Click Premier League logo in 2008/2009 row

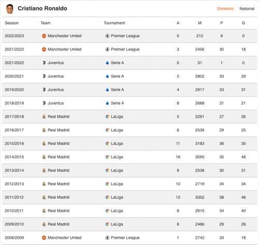pos(107,238)
